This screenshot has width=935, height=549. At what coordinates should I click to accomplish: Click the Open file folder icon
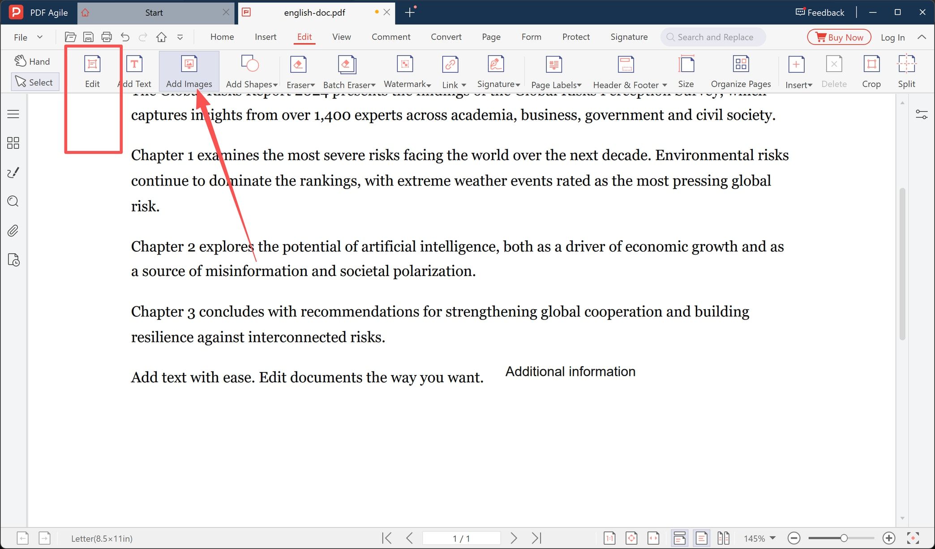pyautogui.click(x=70, y=37)
